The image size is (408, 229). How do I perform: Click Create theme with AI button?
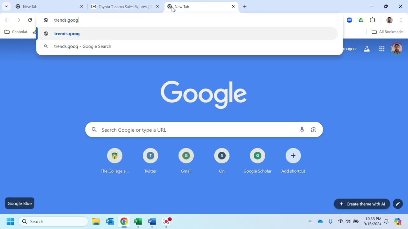click(x=362, y=204)
